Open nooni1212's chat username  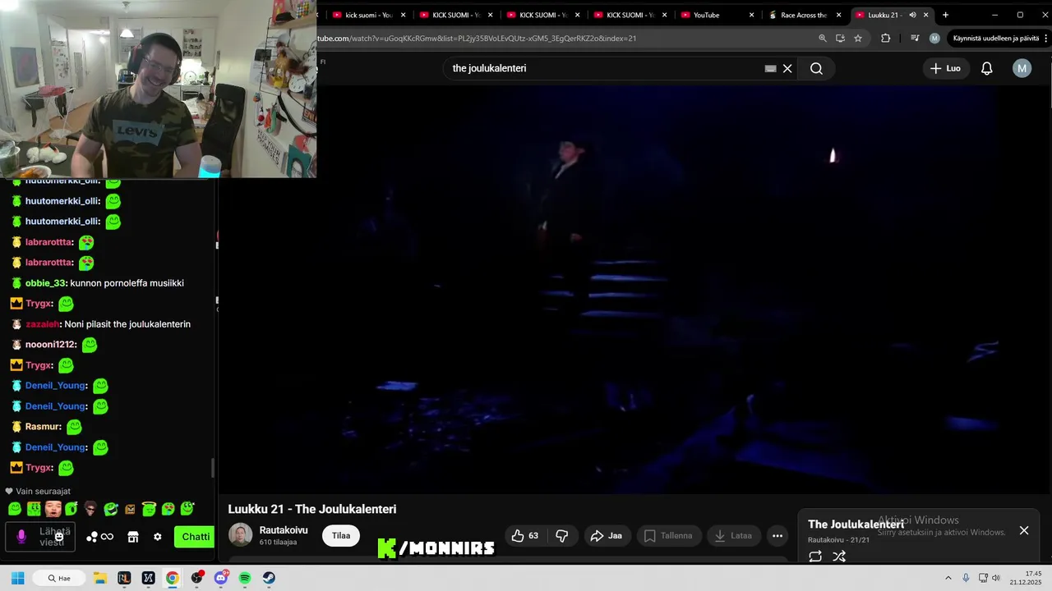pyautogui.click(x=50, y=345)
